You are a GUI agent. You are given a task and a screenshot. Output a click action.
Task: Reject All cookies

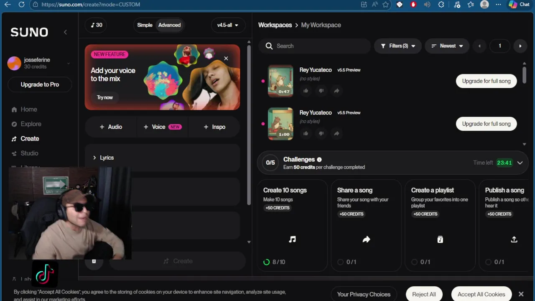(424, 294)
